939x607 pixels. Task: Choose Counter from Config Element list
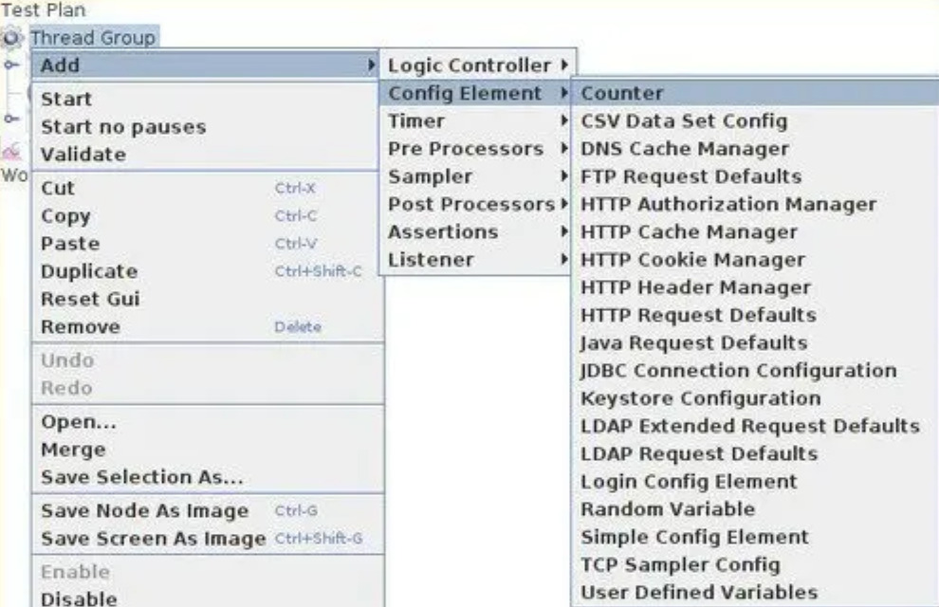click(622, 93)
